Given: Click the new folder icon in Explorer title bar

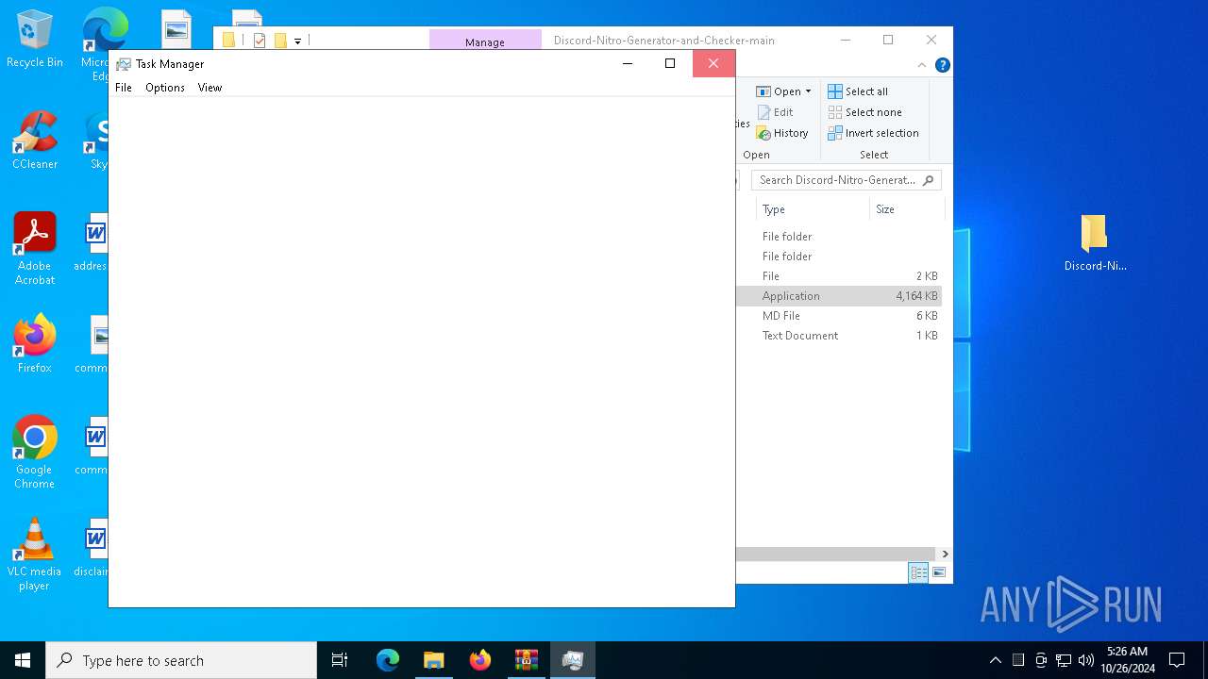Looking at the screenshot, I should 280,41.
